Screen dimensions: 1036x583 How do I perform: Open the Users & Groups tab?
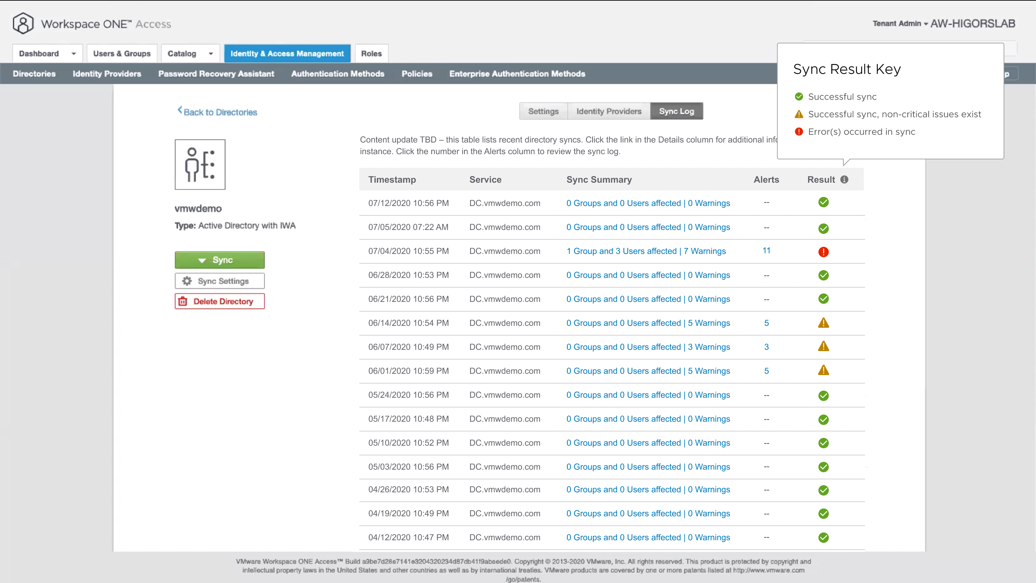click(x=121, y=53)
